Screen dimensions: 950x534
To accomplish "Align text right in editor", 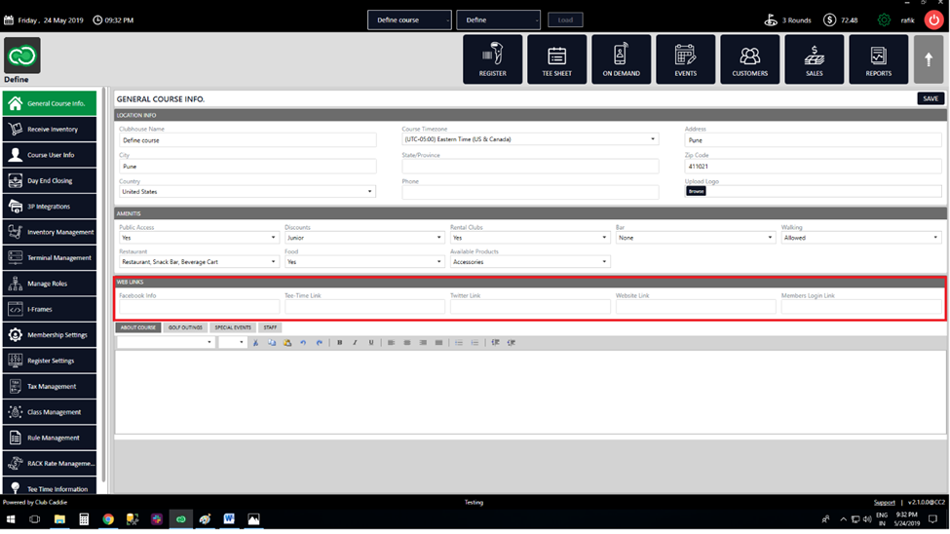I will tap(423, 342).
